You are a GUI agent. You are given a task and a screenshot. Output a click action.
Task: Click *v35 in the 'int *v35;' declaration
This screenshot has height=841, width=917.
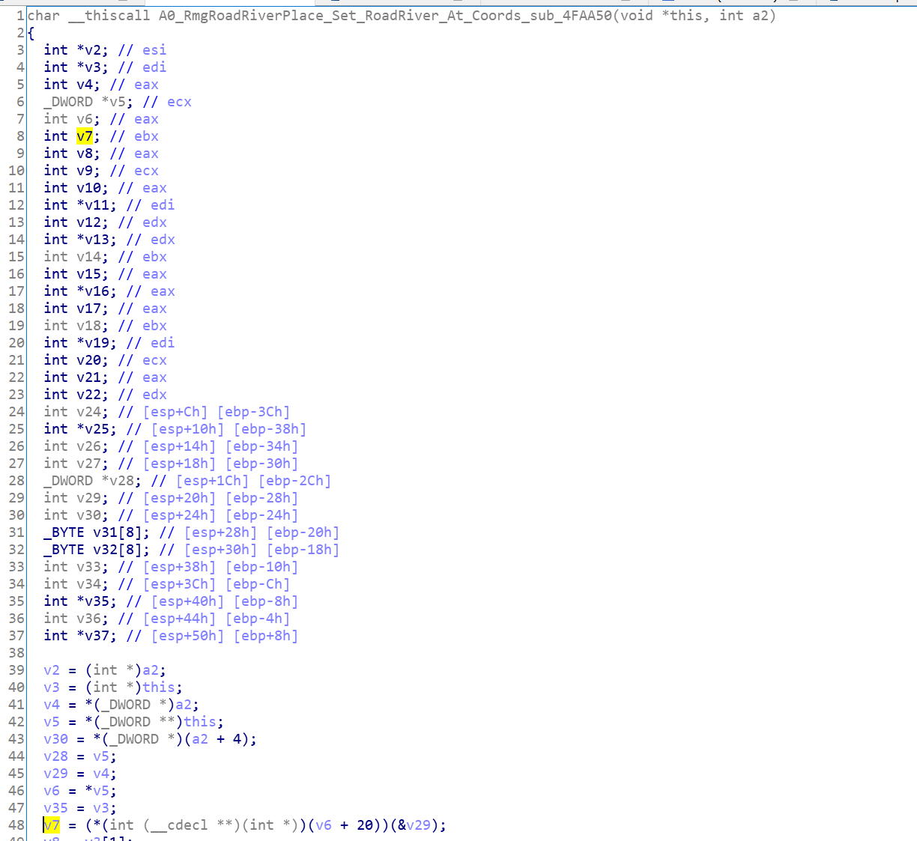[93, 601]
